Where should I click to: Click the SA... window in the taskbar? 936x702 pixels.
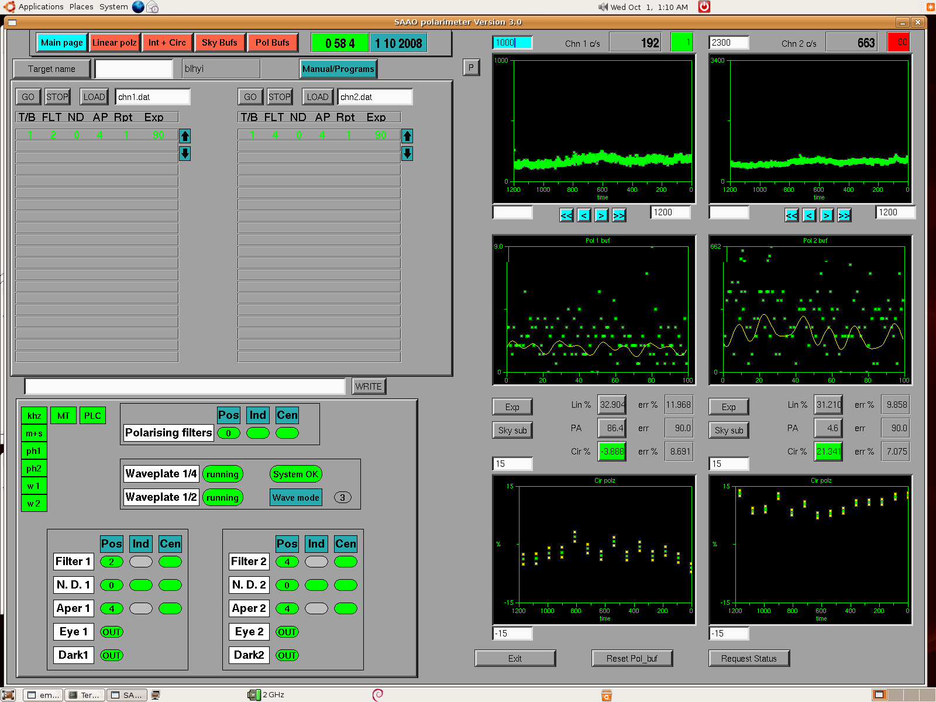coord(126,695)
